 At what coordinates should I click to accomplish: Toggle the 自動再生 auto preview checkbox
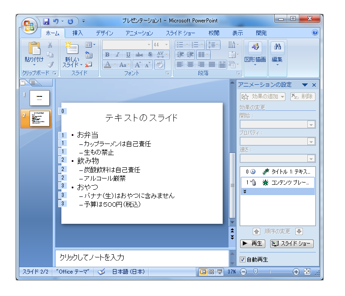(x=243, y=260)
